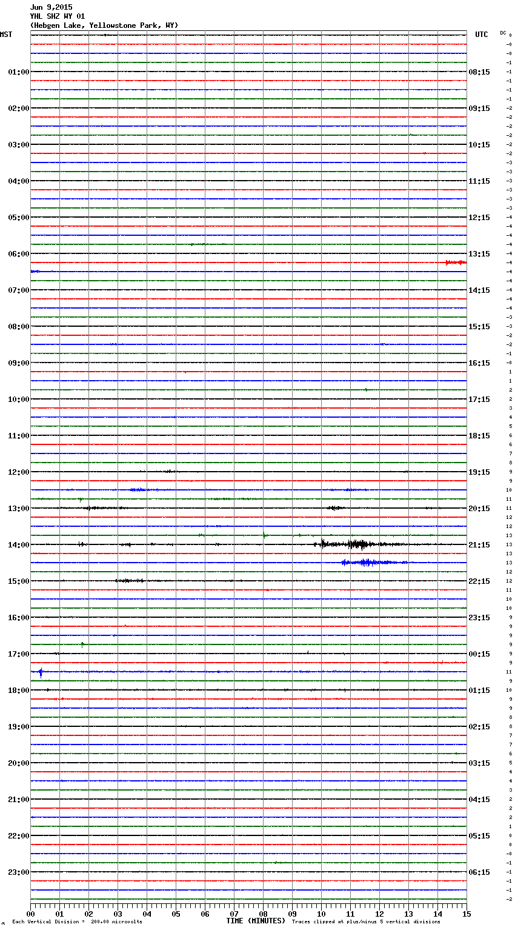Click the "11:00" MST time label

click(x=19, y=436)
